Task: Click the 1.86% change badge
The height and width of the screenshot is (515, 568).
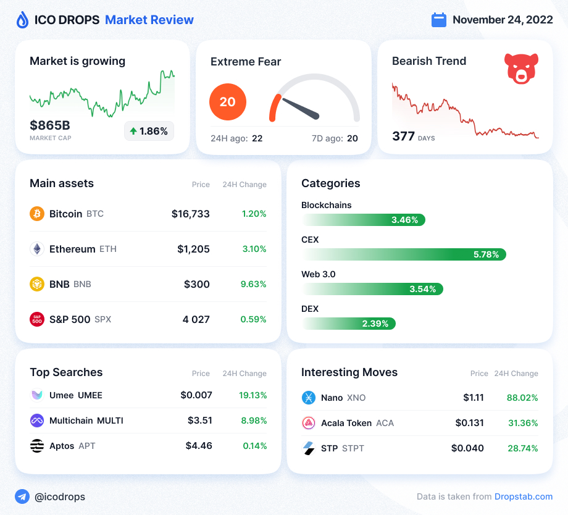Action: coord(149,131)
